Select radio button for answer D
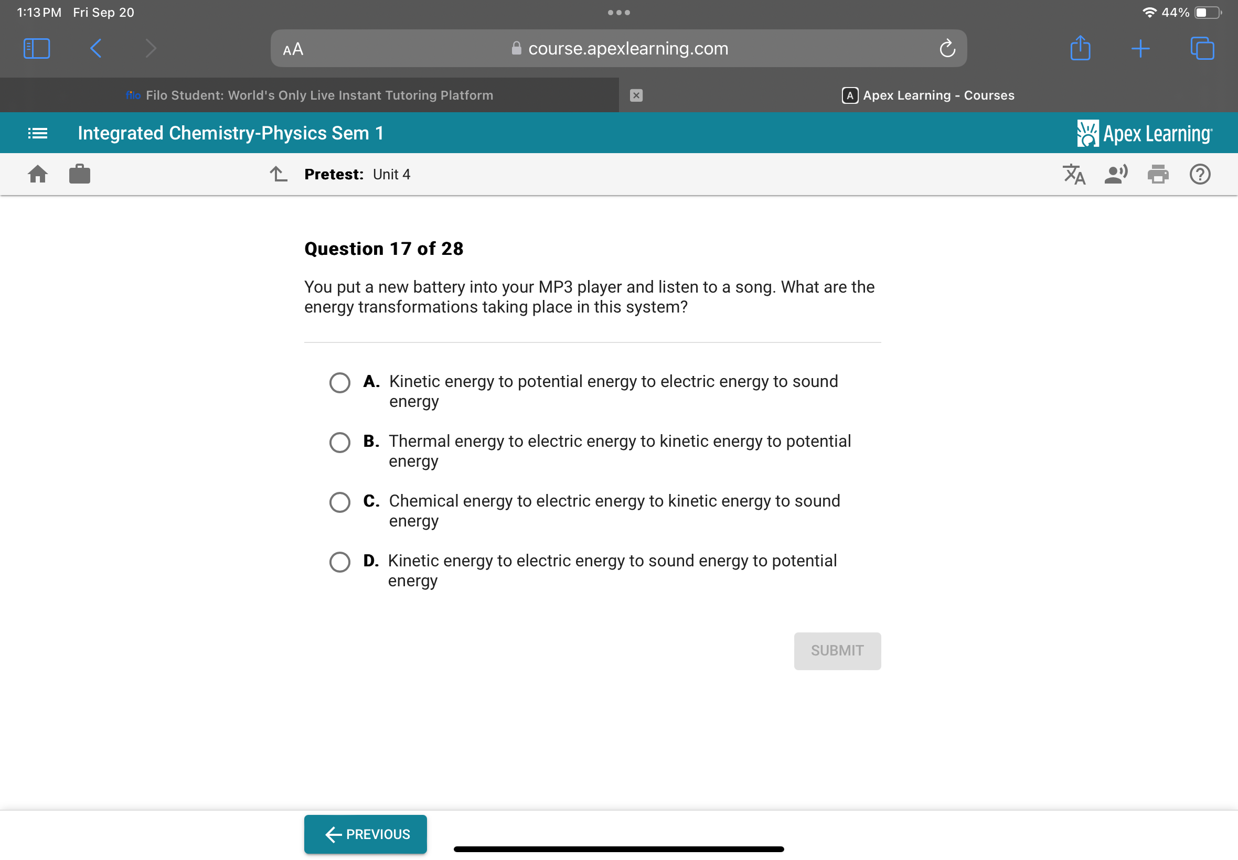1238x860 pixels. pyautogui.click(x=339, y=560)
